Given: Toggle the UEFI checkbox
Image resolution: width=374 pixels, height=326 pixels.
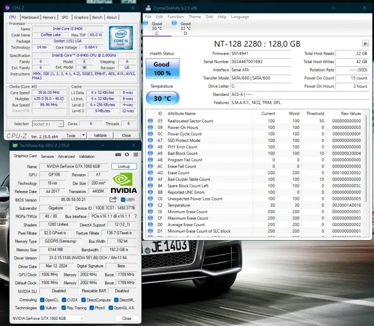Looking at the screenshot, I should click(123, 199).
